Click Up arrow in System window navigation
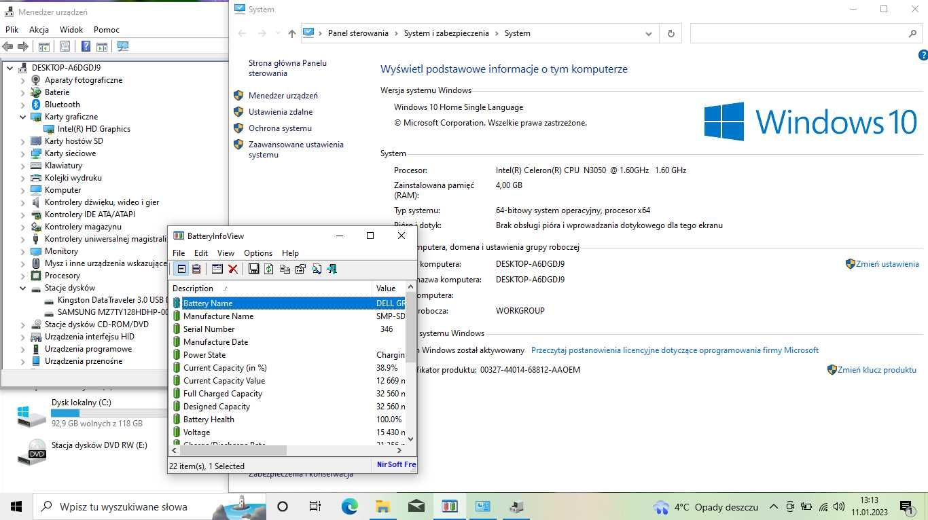 (292, 33)
